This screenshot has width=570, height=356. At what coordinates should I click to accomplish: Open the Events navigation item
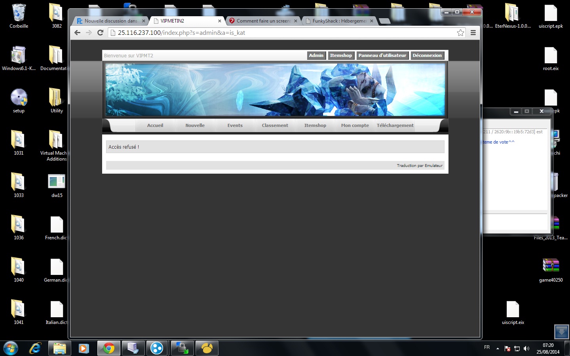point(235,125)
